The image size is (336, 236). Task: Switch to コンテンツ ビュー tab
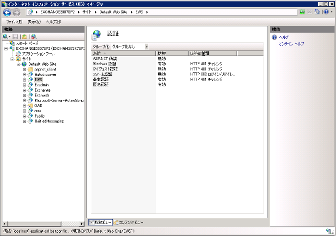pos(129,222)
